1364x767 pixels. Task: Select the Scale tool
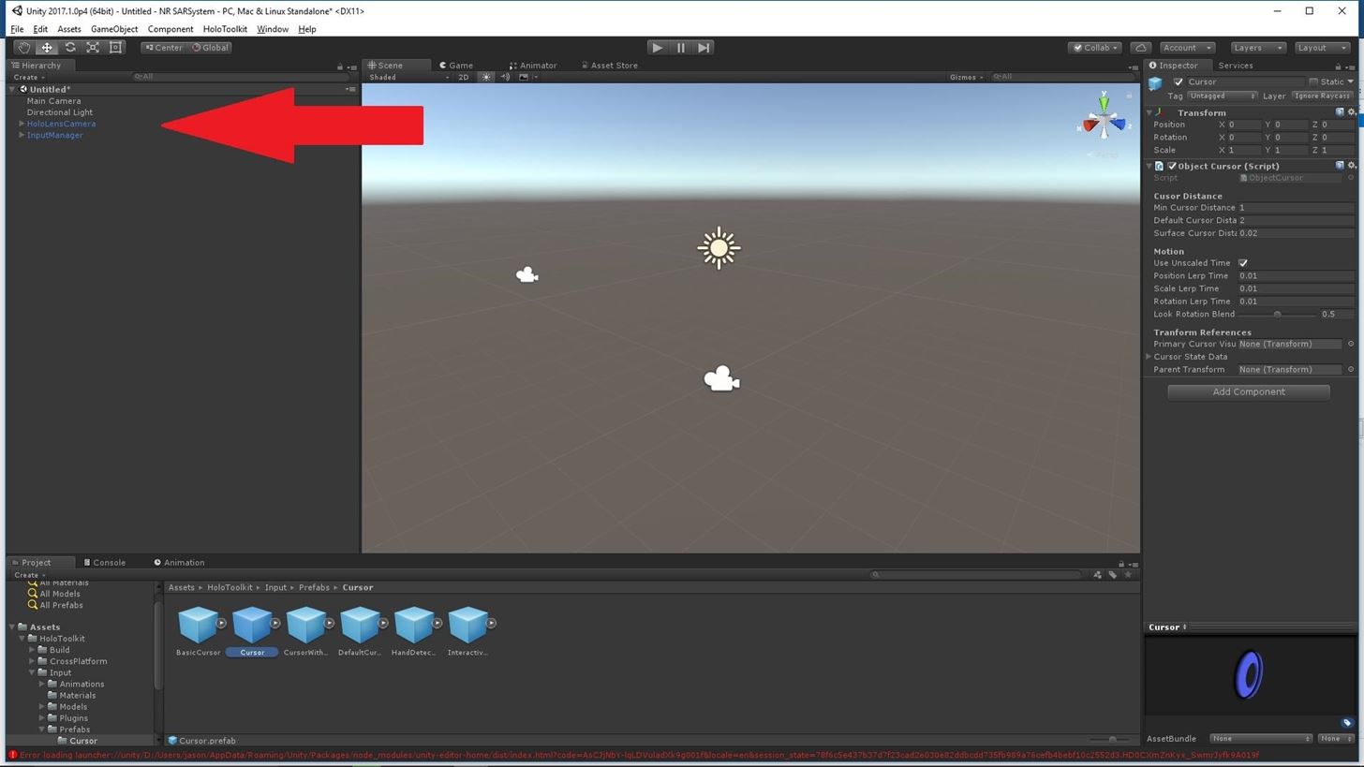point(93,48)
